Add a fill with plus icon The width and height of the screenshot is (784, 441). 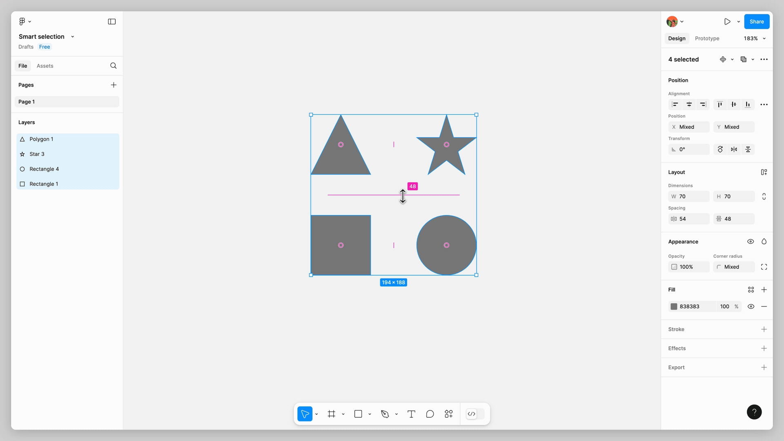(764, 290)
